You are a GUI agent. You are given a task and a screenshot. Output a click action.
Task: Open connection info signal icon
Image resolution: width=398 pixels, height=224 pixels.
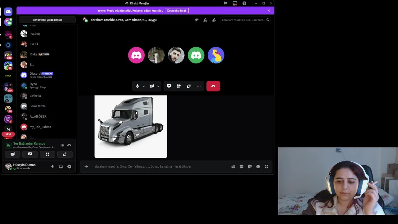point(8,145)
